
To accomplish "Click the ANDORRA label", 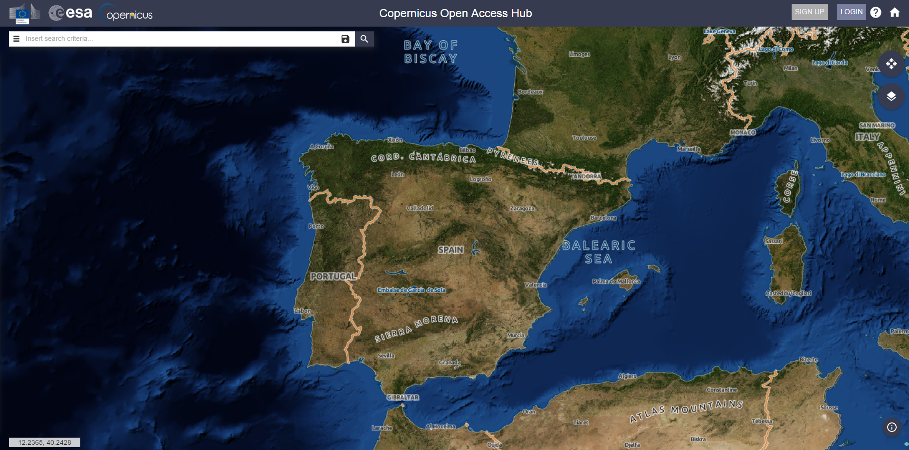I will click(587, 176).
